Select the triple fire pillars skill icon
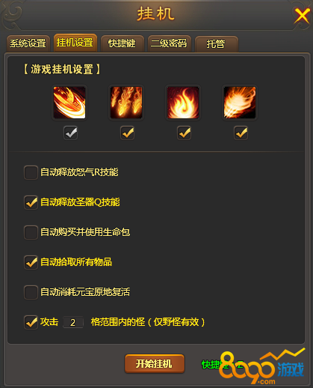 coord(126,103)
